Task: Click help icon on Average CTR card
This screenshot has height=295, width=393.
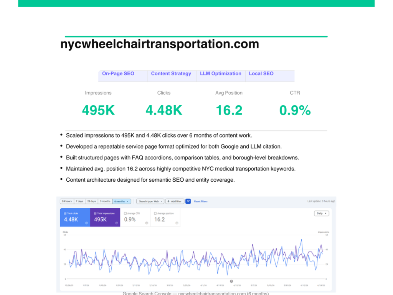Action: pyautogui.click(x=147, y=223)
